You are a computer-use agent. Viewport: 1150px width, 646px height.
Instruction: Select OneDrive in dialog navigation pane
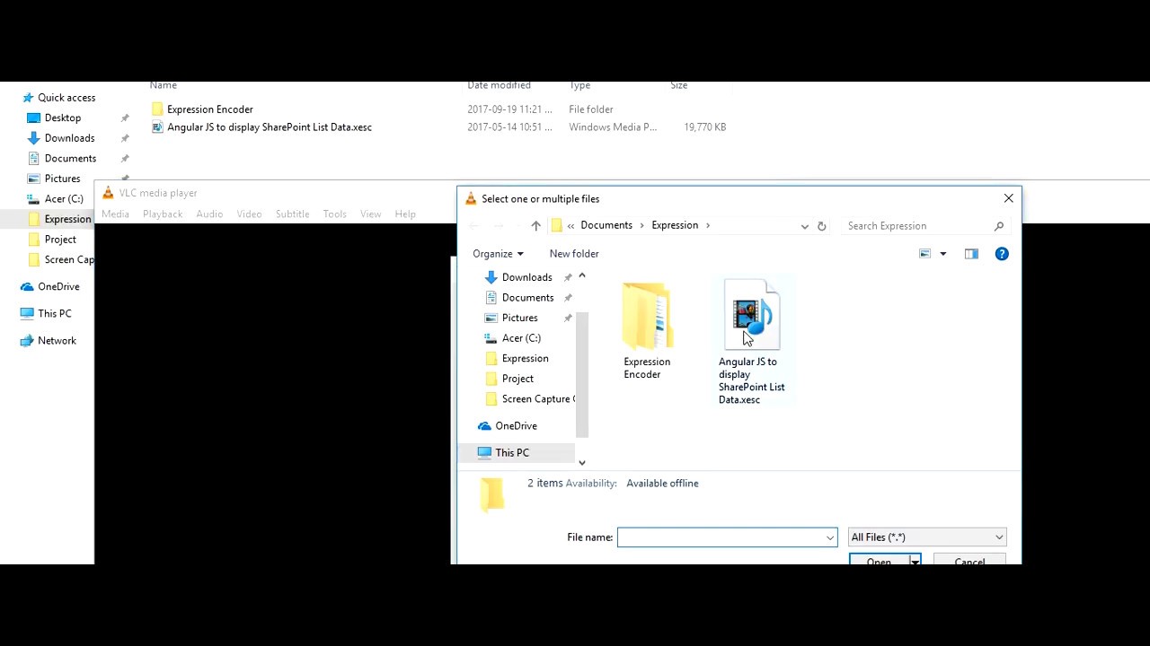[x=516, y=426]
